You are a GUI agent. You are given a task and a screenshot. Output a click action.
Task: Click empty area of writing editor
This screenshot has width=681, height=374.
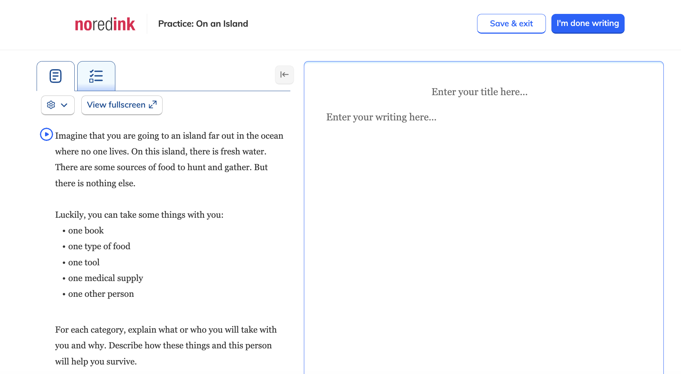[483, 249]
